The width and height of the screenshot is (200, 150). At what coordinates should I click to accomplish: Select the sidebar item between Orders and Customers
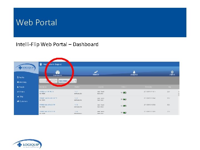20,97
